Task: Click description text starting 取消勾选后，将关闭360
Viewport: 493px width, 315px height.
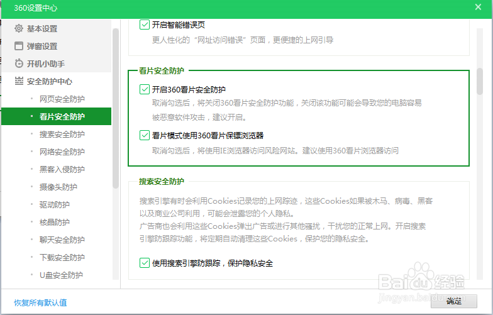Action: (287, 110)
